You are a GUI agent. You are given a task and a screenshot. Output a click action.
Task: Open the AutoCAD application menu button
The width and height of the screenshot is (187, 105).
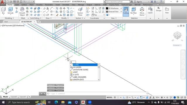pyautogui.click(x=3, y=3)
